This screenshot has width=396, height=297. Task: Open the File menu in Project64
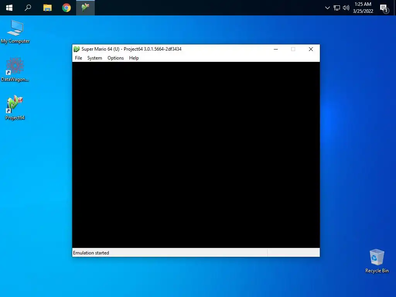[79, 58]
